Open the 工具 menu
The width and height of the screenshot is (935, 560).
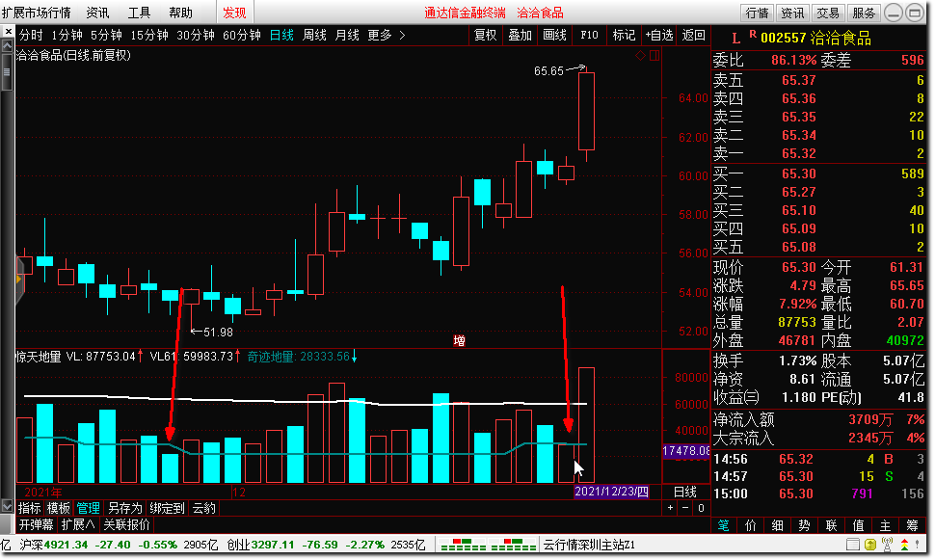tap(140, 13)
